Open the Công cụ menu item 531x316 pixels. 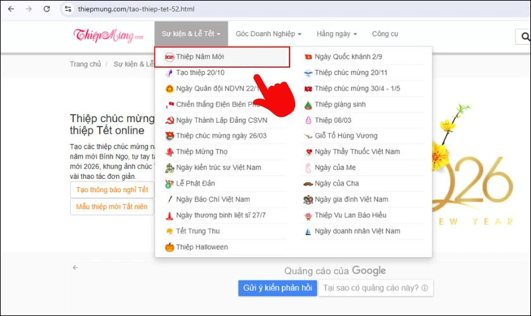pyautogui.click(x=385, y=34)
